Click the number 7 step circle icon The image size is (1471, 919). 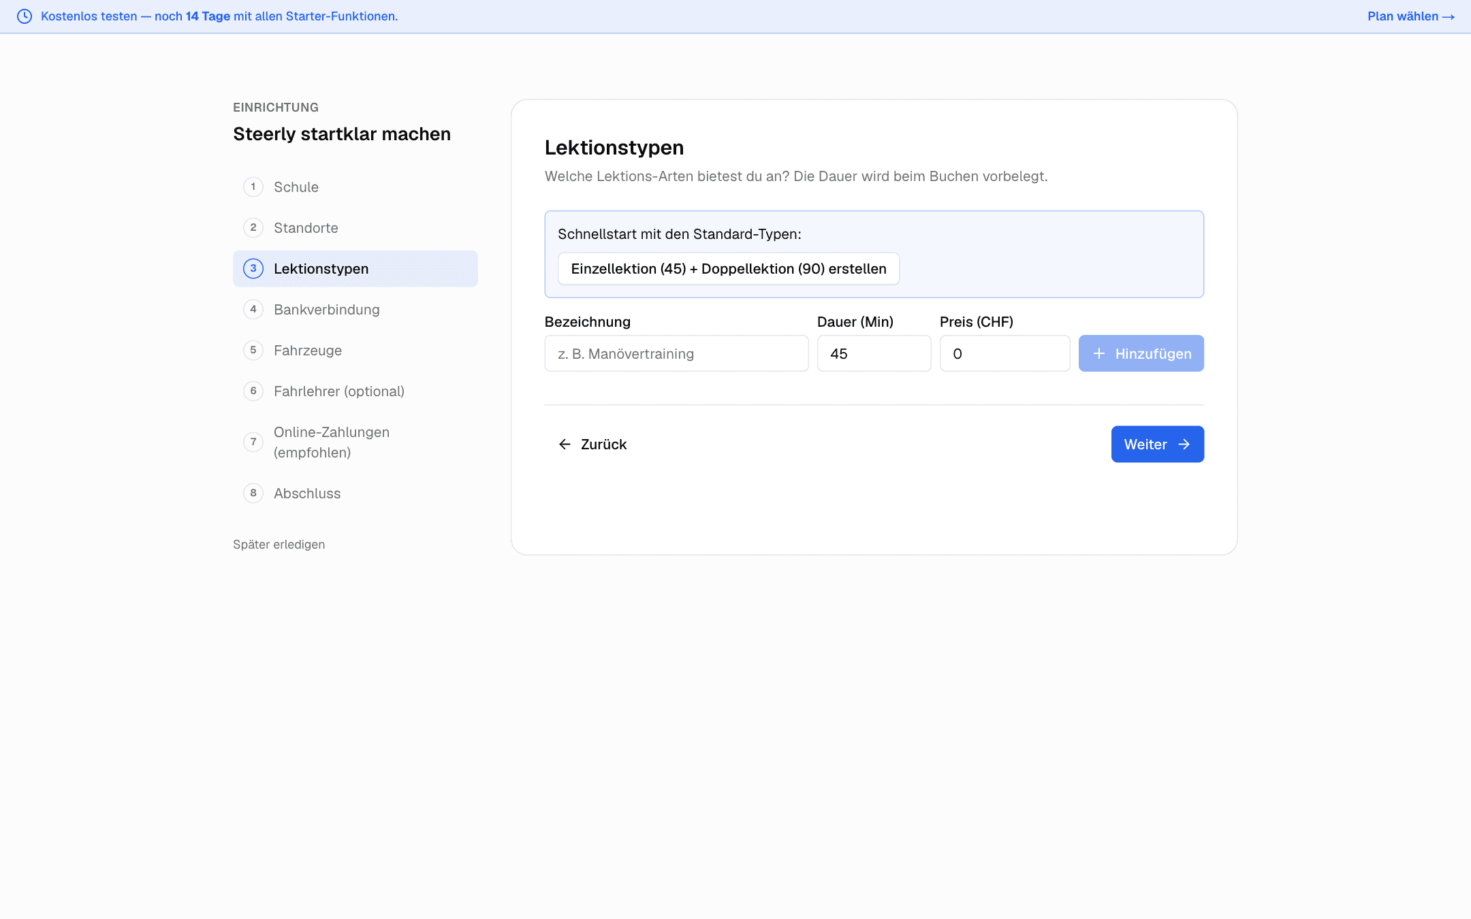253,442
